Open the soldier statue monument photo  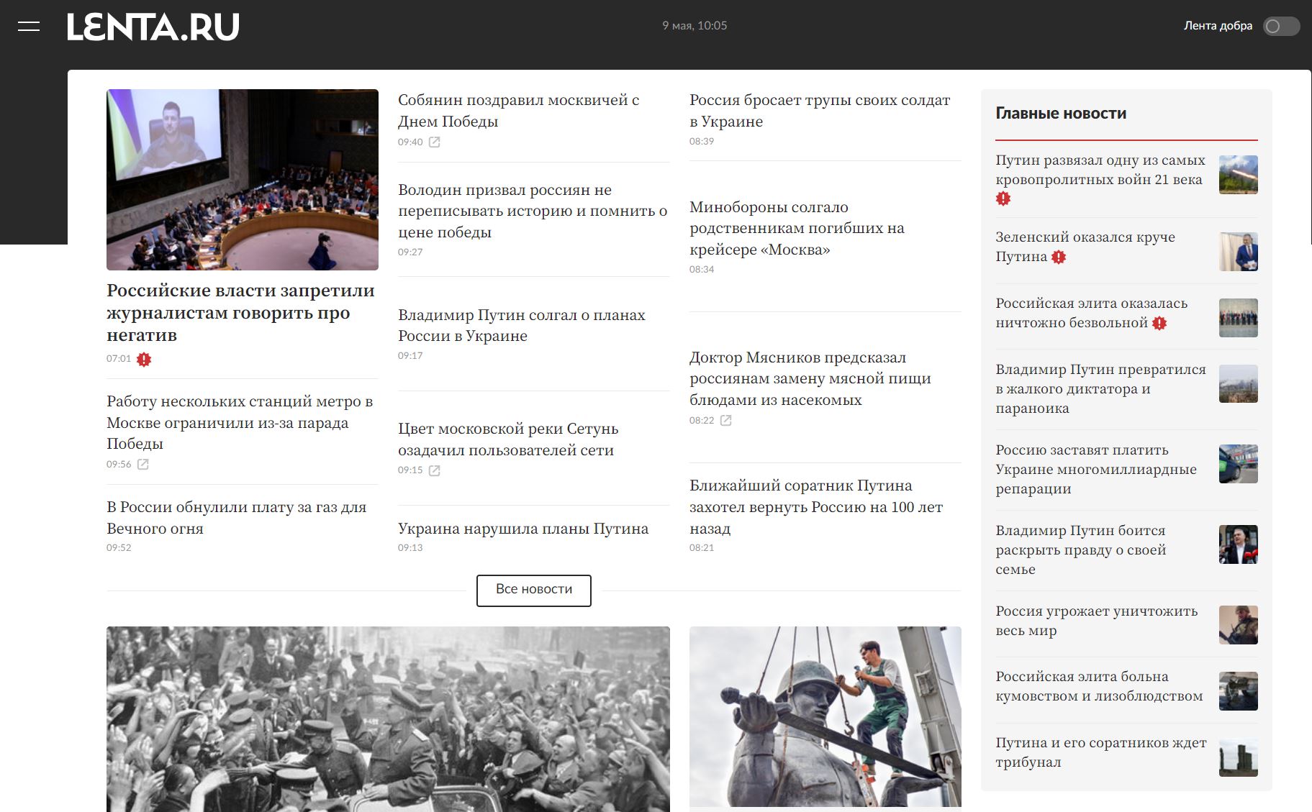(x=825, y=716)
